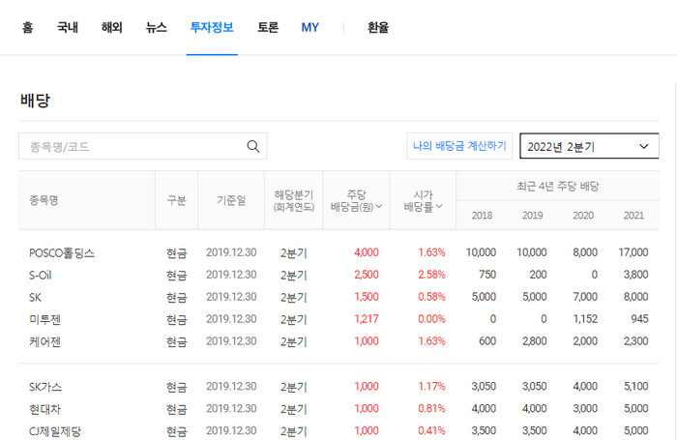Click 케어젠 2019 value 2,800
The width and height of the screenshot is (677, 440).
[535, 341]
